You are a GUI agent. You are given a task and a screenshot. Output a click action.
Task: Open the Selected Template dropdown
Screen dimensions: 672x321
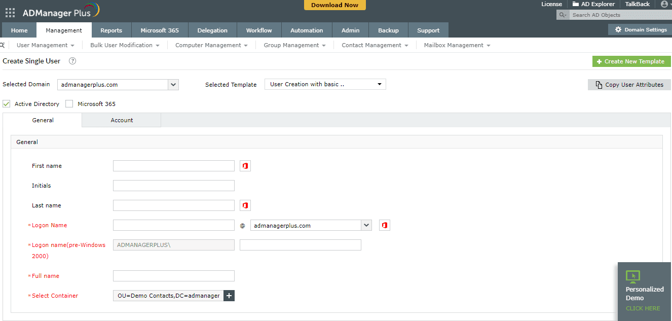coord(379,84)
